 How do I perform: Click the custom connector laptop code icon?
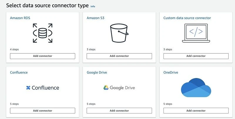tap(196, 33)
